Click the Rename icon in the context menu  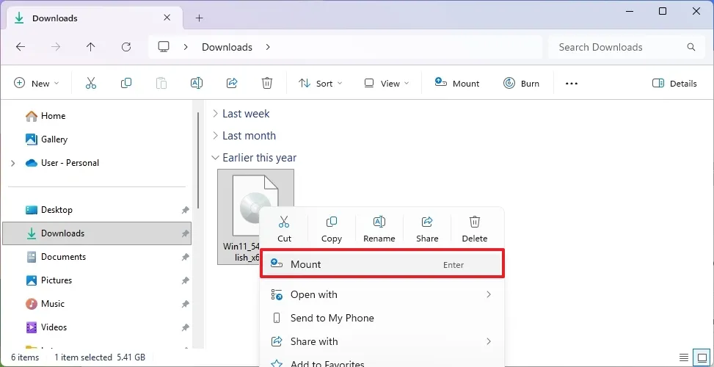(379, 228)
